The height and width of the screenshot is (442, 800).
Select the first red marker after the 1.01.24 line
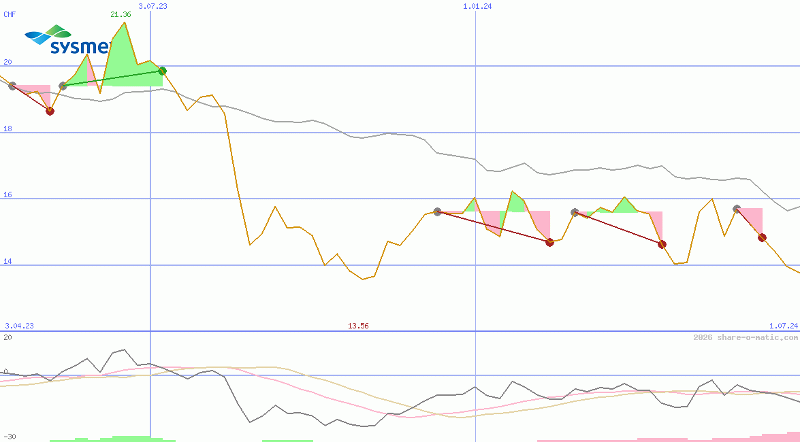click(549, 242)
